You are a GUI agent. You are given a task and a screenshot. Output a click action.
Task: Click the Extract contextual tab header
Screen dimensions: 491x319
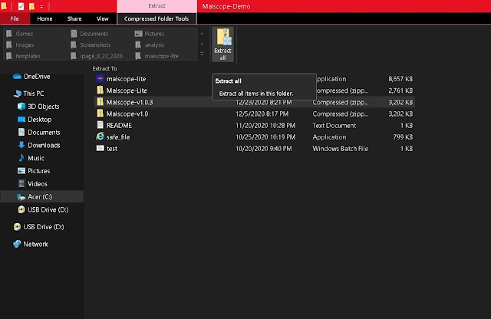(x=157, y=6)
